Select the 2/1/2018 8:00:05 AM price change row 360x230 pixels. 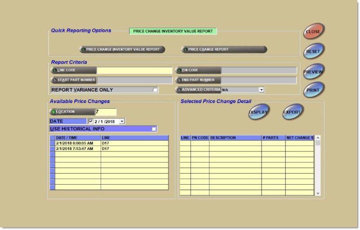point(75,143)
